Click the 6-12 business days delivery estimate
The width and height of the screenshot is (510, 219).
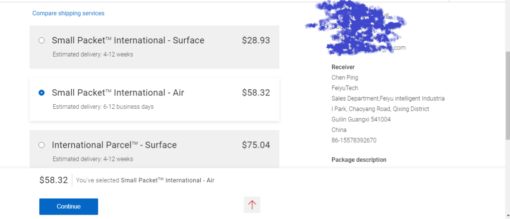[x=103, y=107]
